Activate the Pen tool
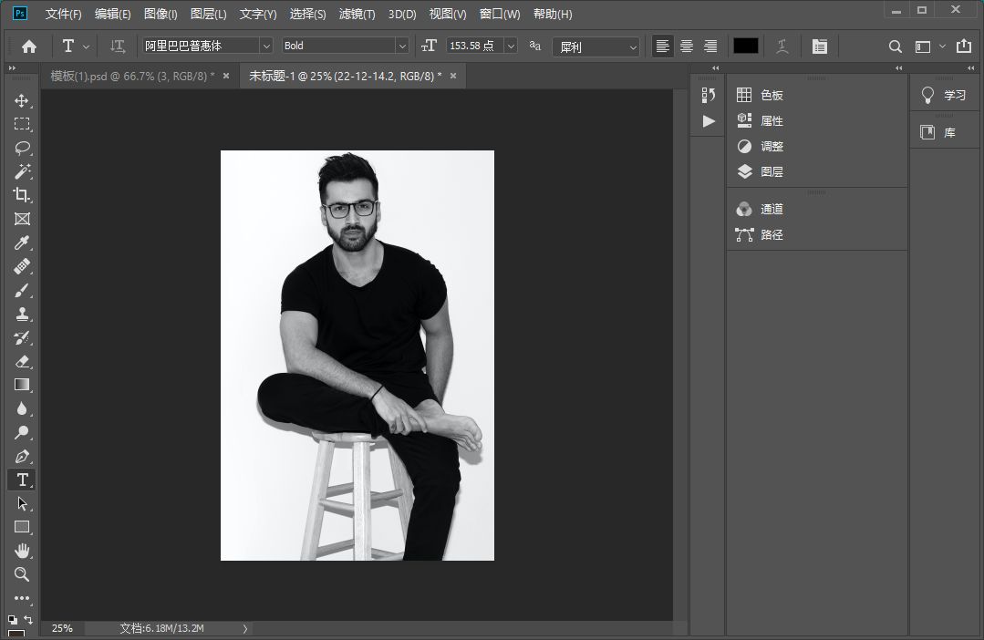This screenshot has height=640, width=984. [x=22, y=456]
